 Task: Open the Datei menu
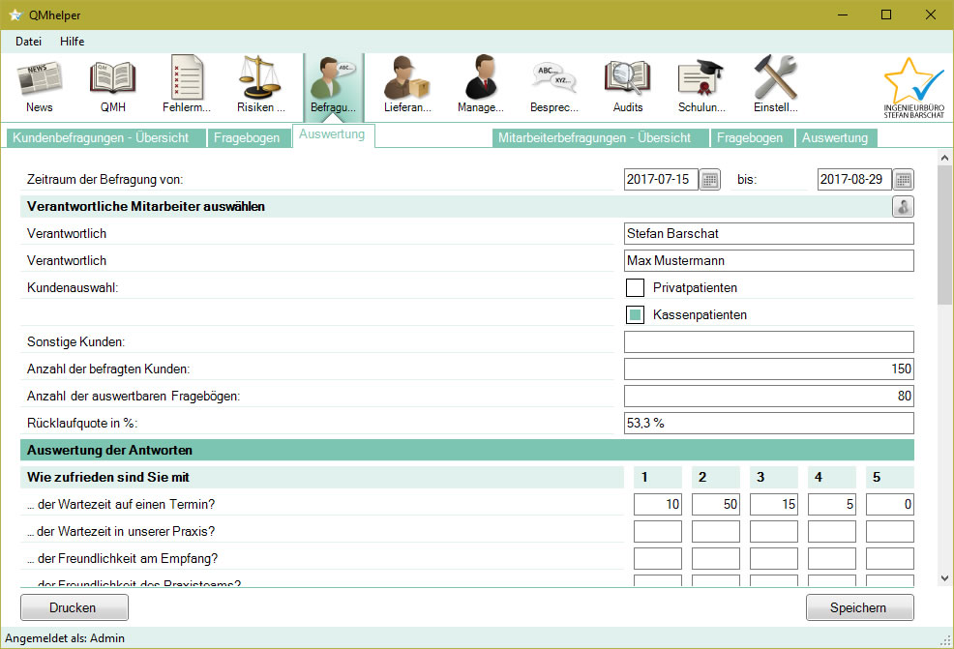point(28,42)
